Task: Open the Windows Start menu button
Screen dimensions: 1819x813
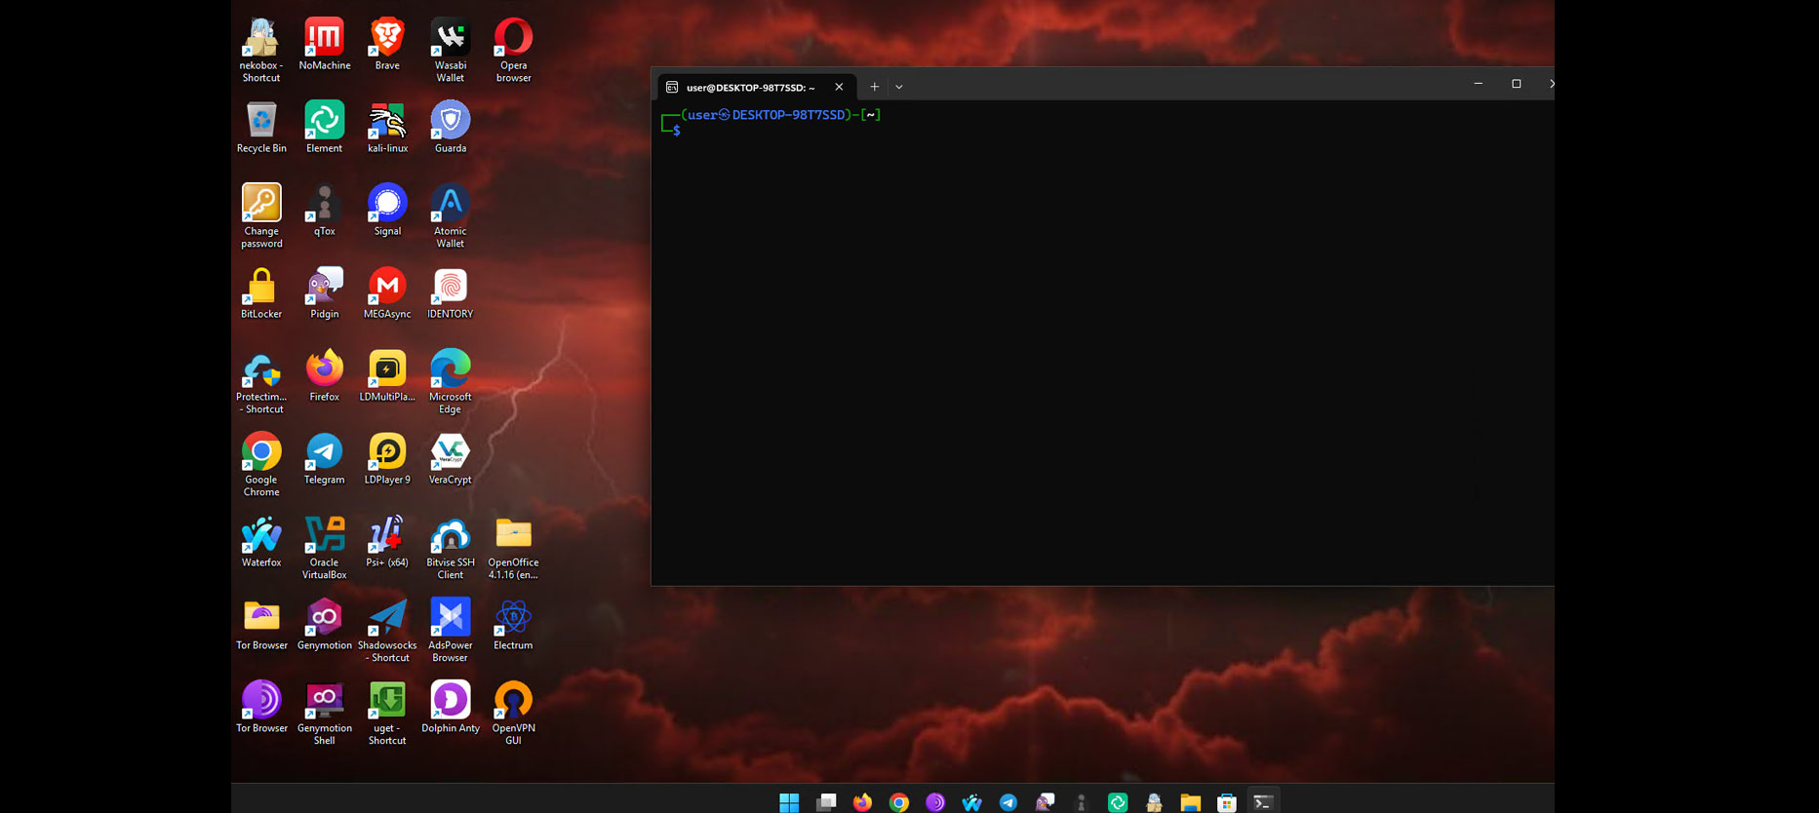Action: 789,801
